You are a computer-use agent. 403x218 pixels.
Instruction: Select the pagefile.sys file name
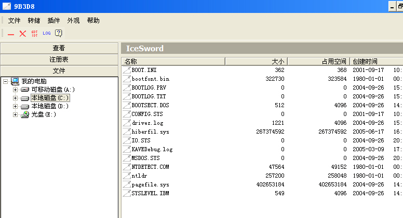point(151,185)
